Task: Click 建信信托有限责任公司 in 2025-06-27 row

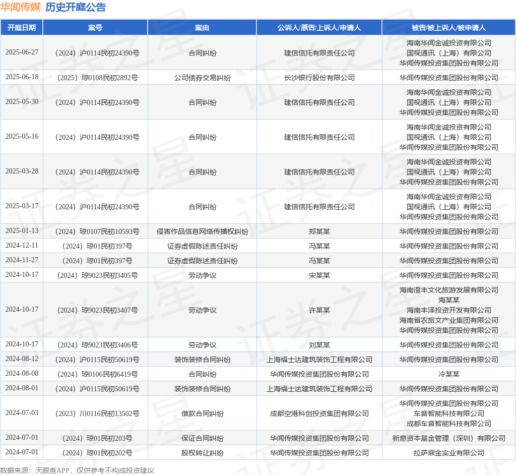Action: click(319, 53)
